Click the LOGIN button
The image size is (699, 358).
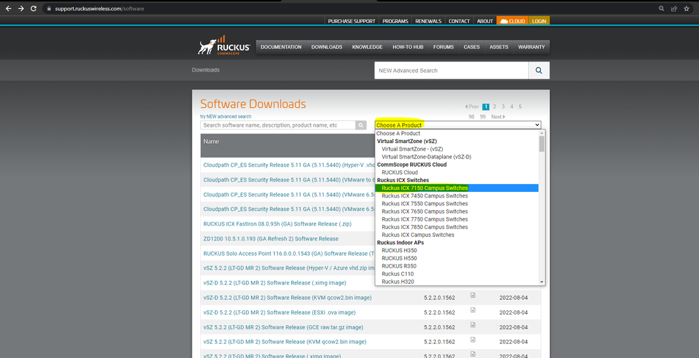coord(539,21)
